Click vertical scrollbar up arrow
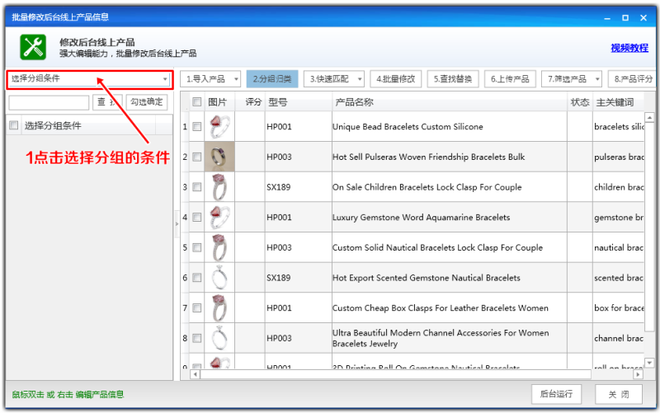660x413 pixels. tap(649, 116)
